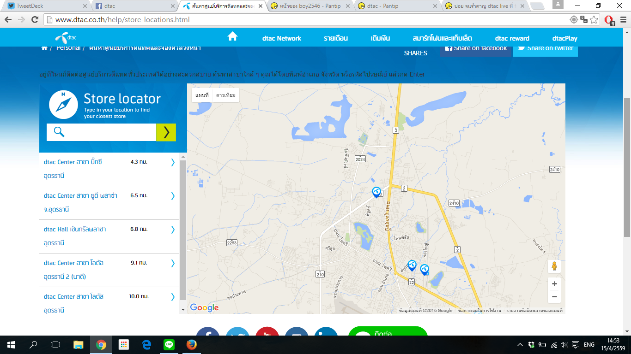This screenshot has height=354, width=631.
Task: Expand the dtac Center ยูดี พลาซ่า chevron
Action: tap(173, 196)
